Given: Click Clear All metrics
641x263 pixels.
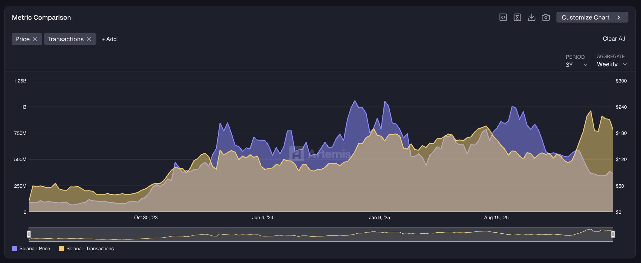Looking at the screenshot, I should [x=614, y=39].
